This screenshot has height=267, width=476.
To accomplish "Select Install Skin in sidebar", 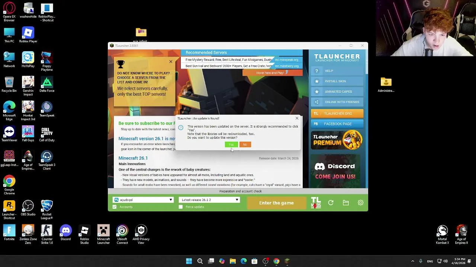I will pyautogui.click(x=337, y=81).
